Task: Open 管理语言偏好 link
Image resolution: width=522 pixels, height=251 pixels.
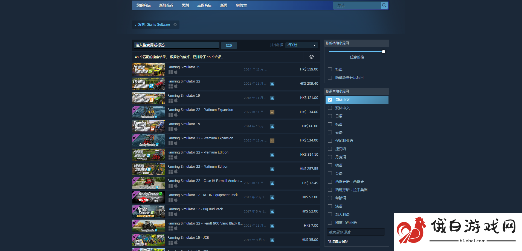Action: tap(338, 241)
